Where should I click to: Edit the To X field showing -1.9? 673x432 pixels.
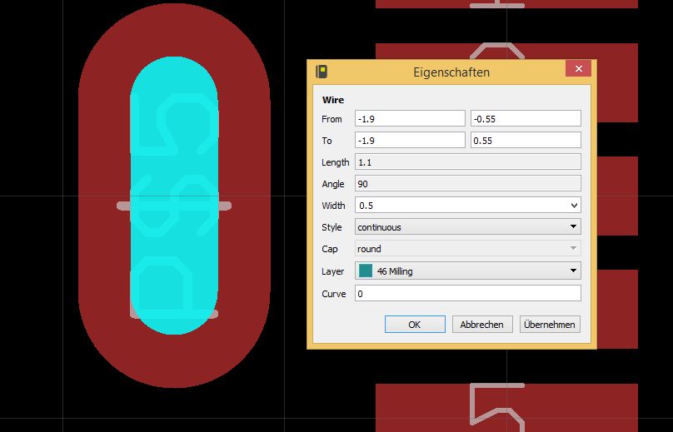click(410, 141)
